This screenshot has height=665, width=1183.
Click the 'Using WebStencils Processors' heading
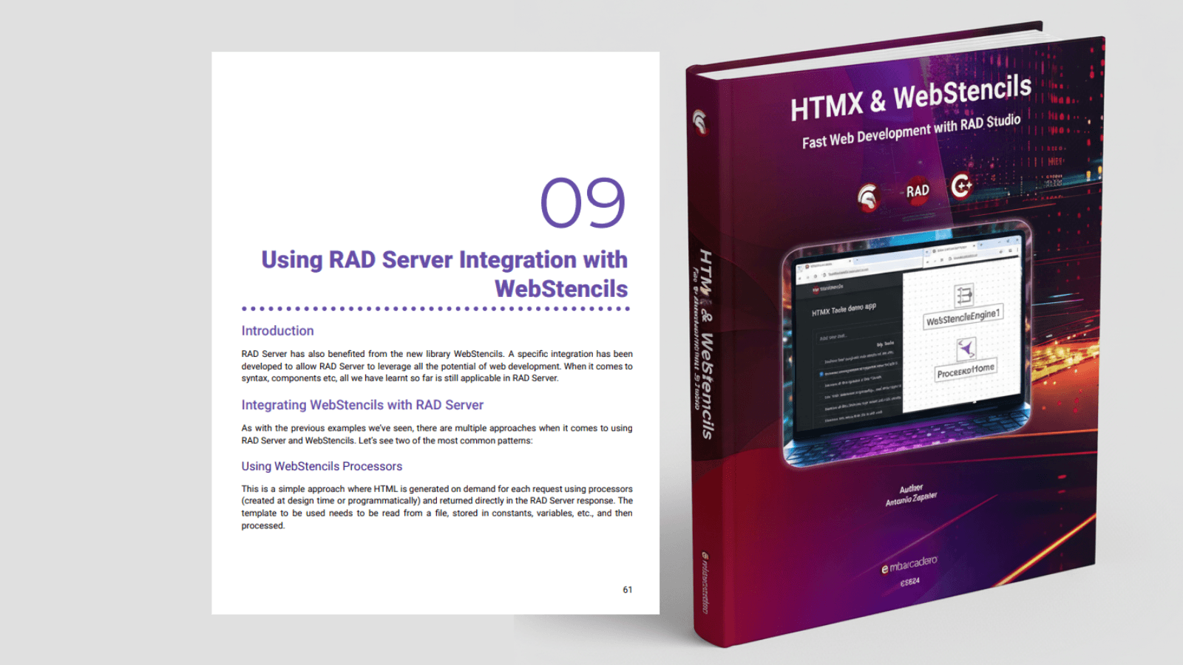(x=322, y=466)
